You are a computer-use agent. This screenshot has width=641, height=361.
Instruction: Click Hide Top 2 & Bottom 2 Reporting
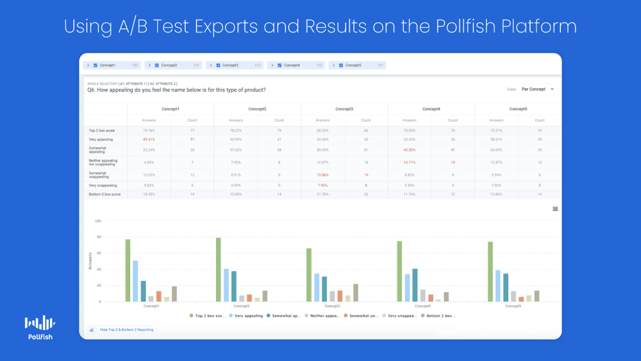coord(126,329)
